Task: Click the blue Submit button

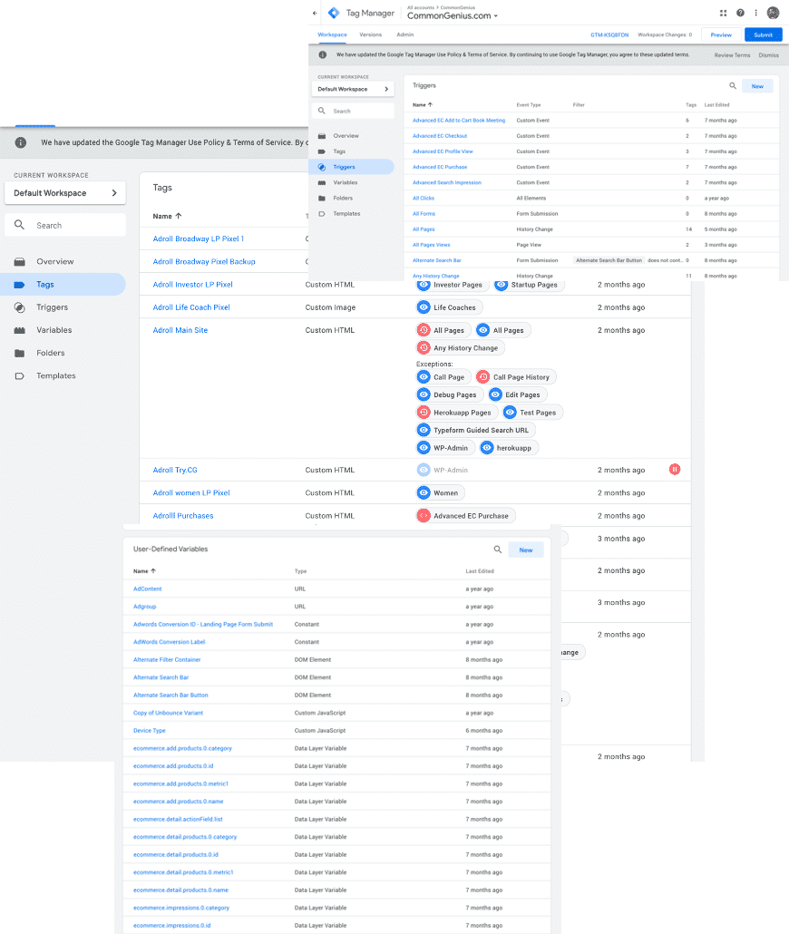Action: tap(764, 34)
